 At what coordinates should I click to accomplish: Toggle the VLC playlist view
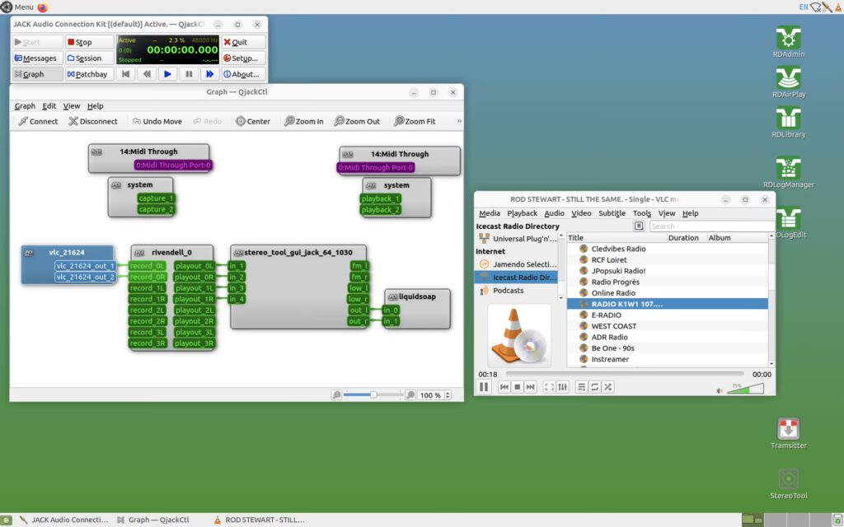point(581,387)
